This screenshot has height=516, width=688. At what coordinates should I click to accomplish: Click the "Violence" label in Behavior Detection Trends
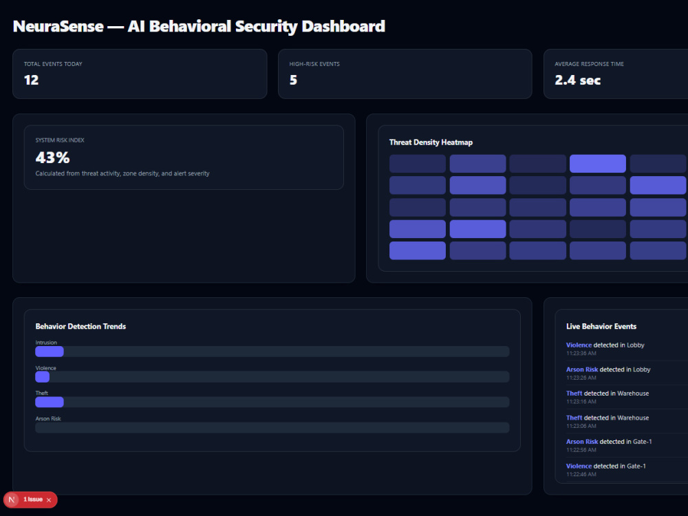coord(45,368)
